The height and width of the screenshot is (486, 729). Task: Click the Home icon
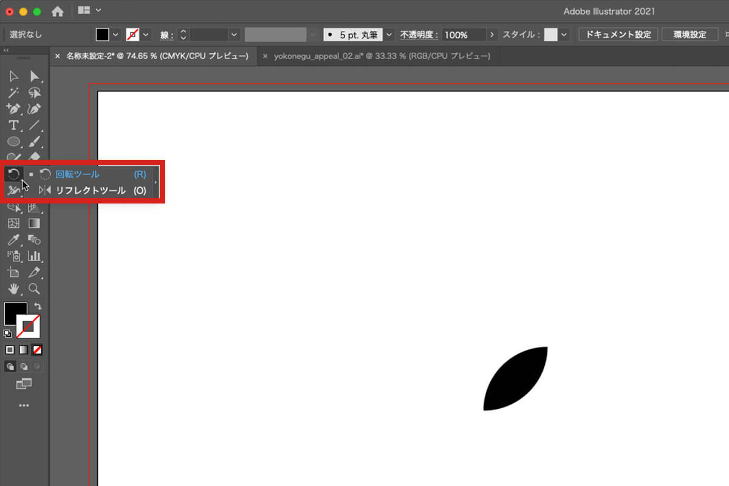click(x=57, y=12)
